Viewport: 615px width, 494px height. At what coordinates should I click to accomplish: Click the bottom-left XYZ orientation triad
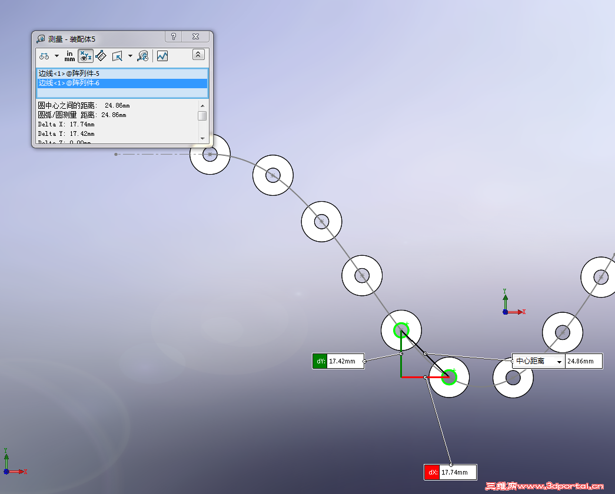click(15, 462)
